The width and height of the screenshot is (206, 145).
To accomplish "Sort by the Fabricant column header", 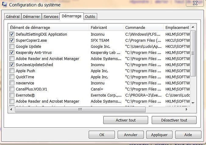I will coord(106,27).
